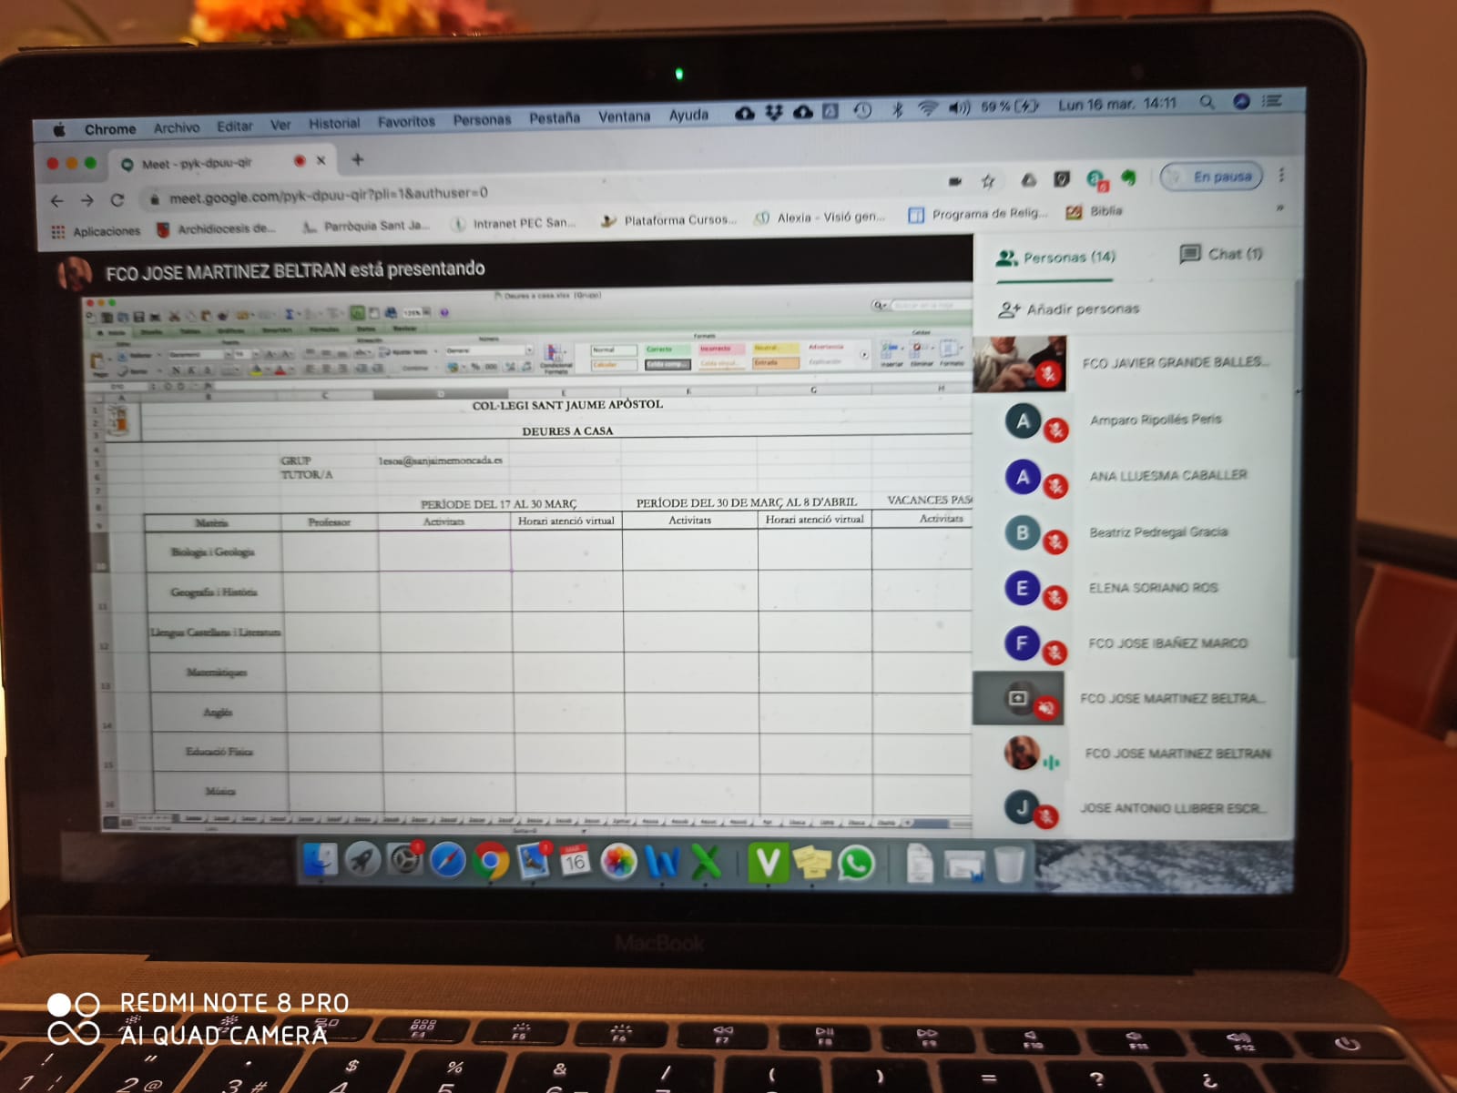Click the camera icon in the address bar

[954, 181]
